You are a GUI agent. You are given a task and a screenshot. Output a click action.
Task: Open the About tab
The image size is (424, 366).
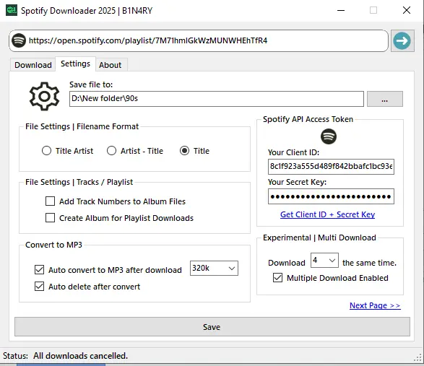(x=110, y=65)
